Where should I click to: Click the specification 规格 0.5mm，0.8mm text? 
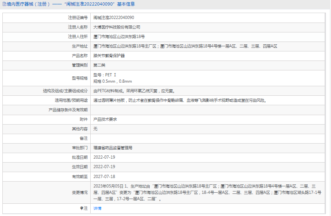[112, 81]
